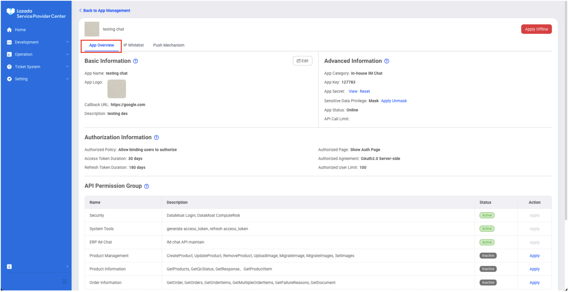Click the Ticket System question icon
This screenshot has height=292, width=568.
[9, 67]
